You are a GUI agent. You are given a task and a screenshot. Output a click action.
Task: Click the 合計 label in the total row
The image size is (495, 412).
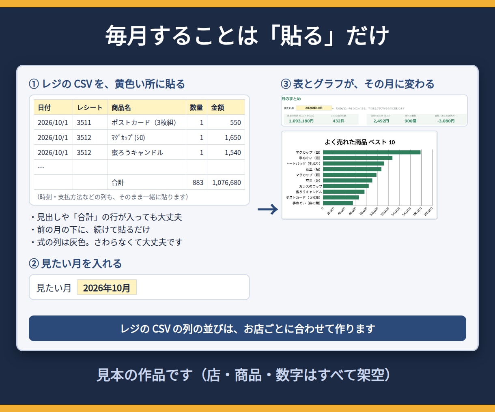pyautogui.click(x=146, y=182)
